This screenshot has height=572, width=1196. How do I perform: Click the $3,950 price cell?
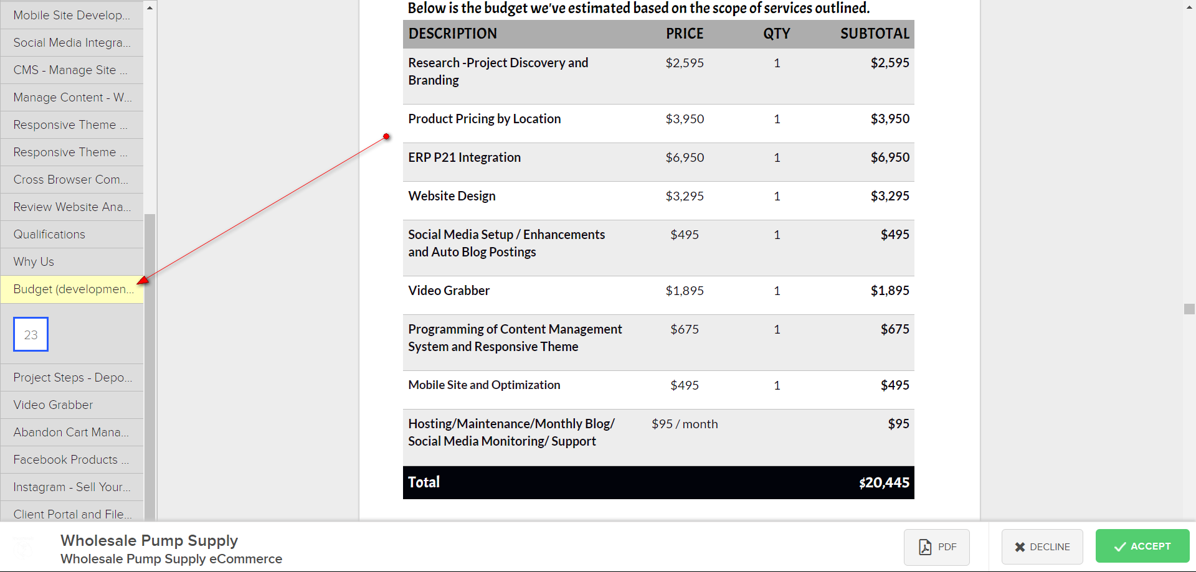(x=685, y=119)
